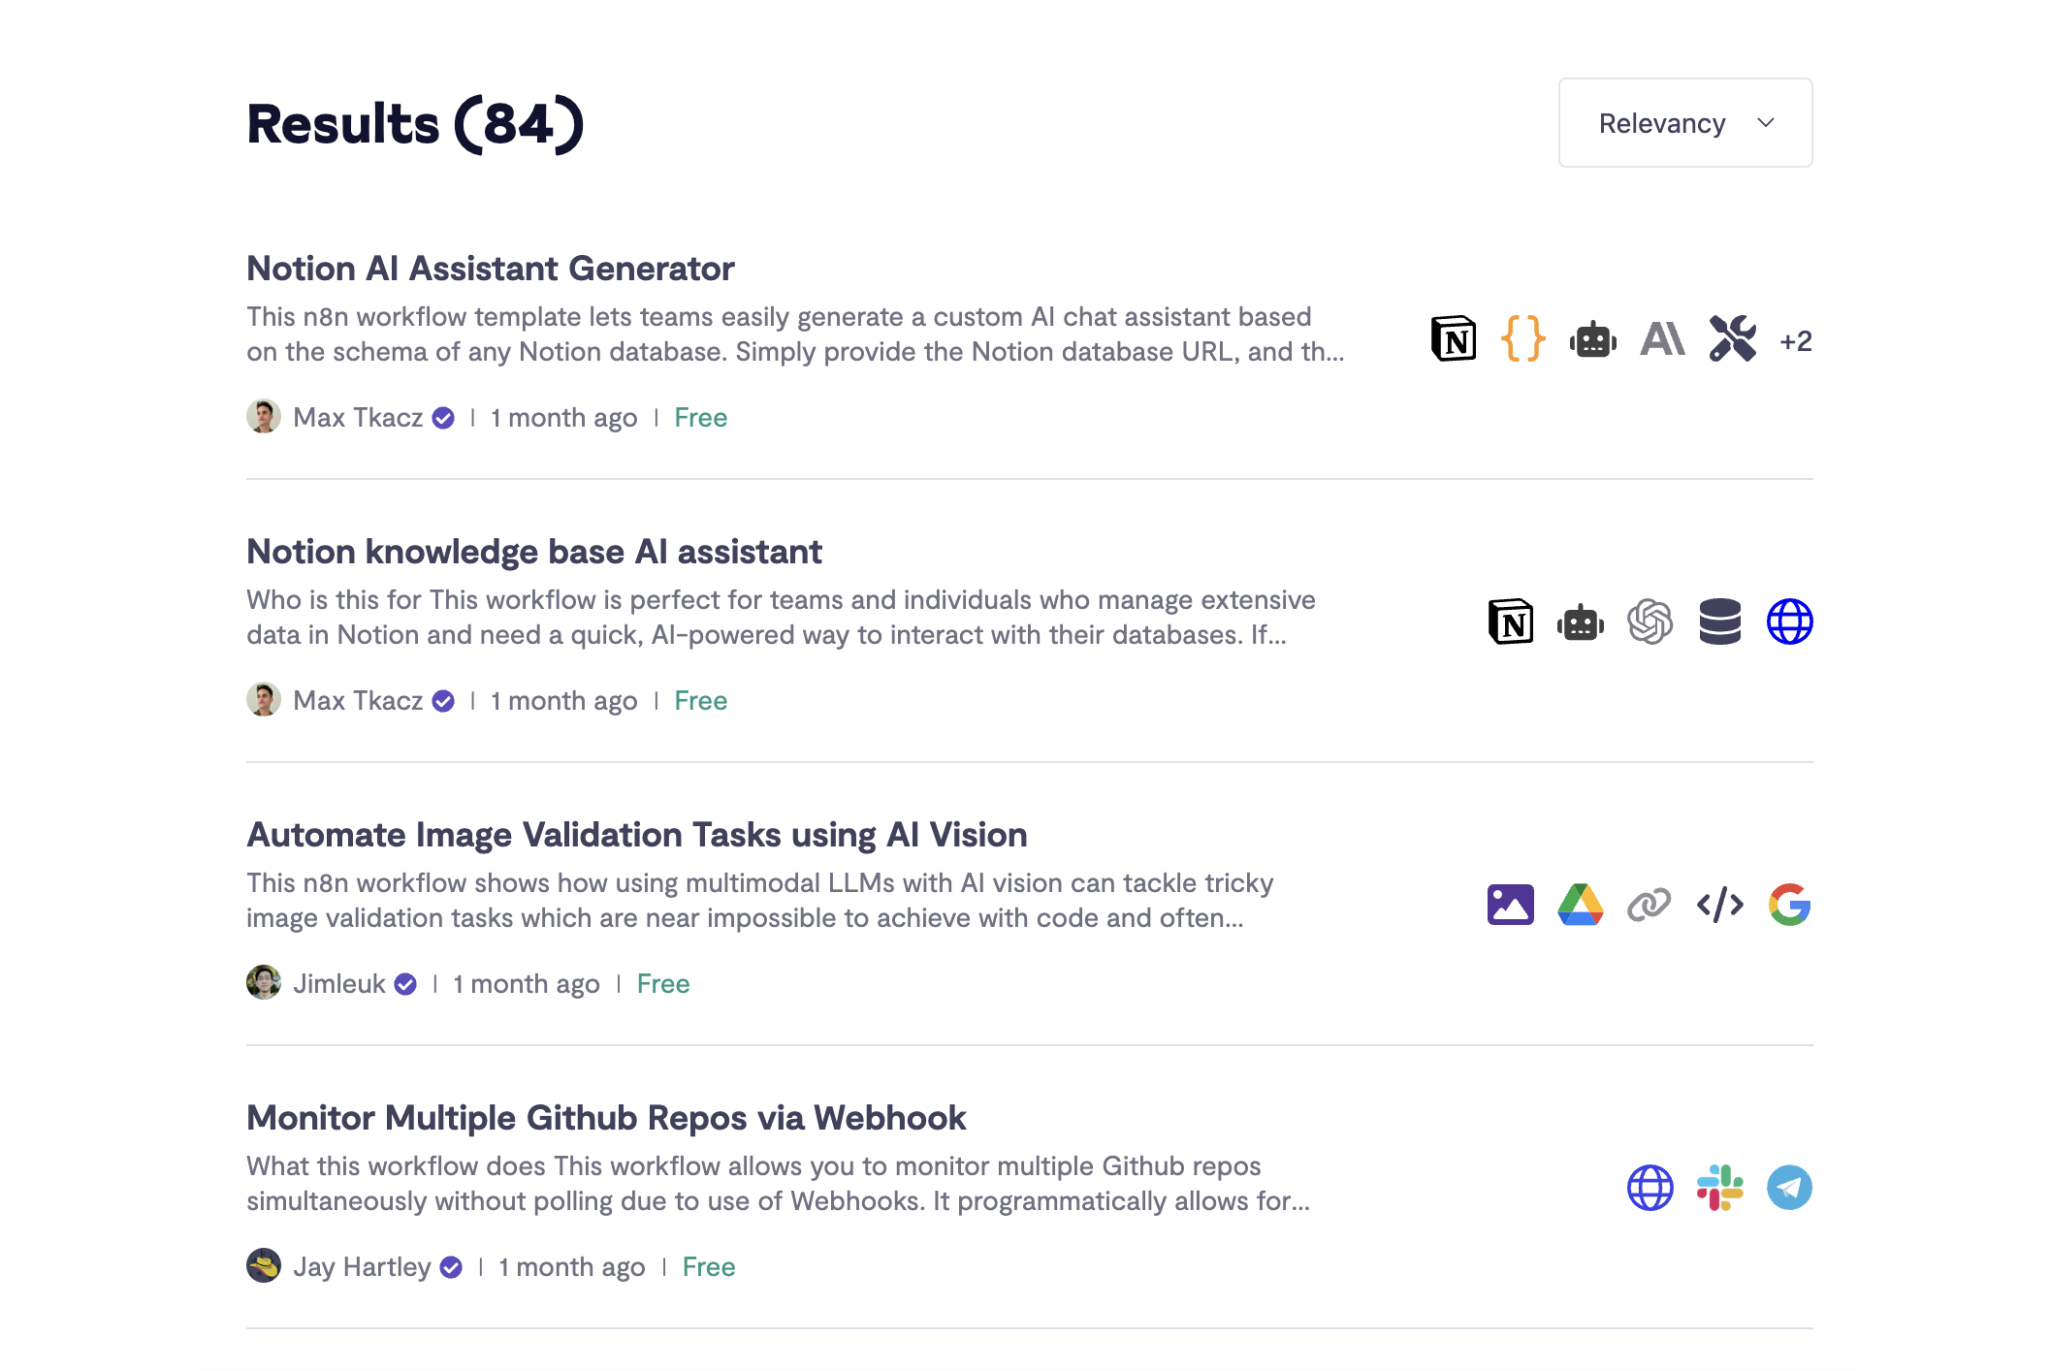Viewport: 2050px width, 1371px height.
Task: Click the OpenAI logo icon
Action: coord(1650,622)
